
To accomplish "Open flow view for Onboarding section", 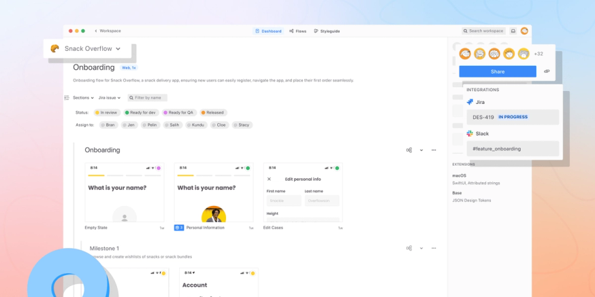I will click(409, 150).
